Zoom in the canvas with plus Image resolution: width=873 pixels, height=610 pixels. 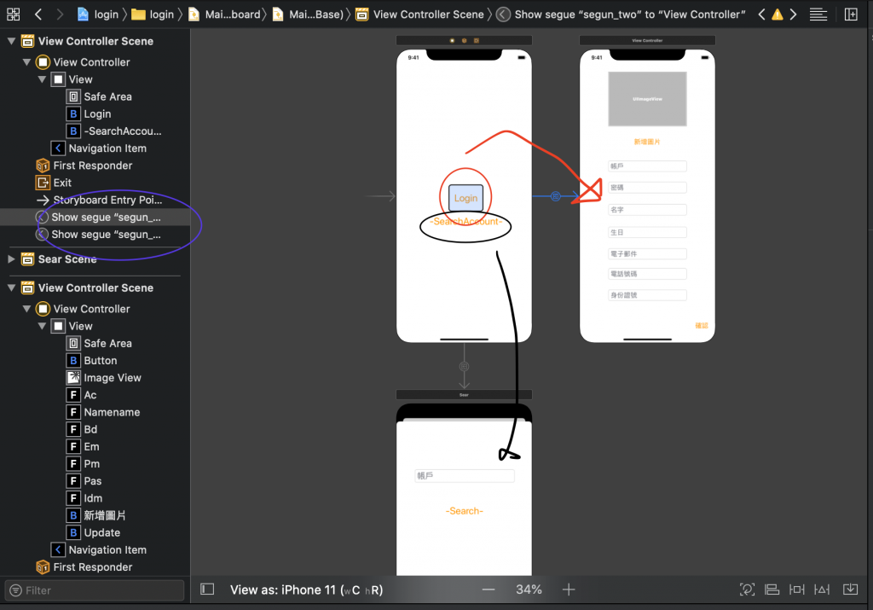569,590
